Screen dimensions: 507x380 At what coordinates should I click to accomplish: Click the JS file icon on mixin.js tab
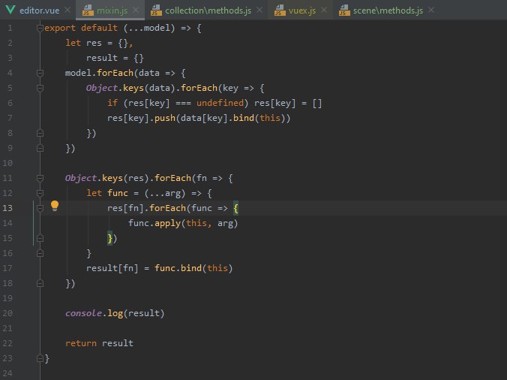(88, 11)
